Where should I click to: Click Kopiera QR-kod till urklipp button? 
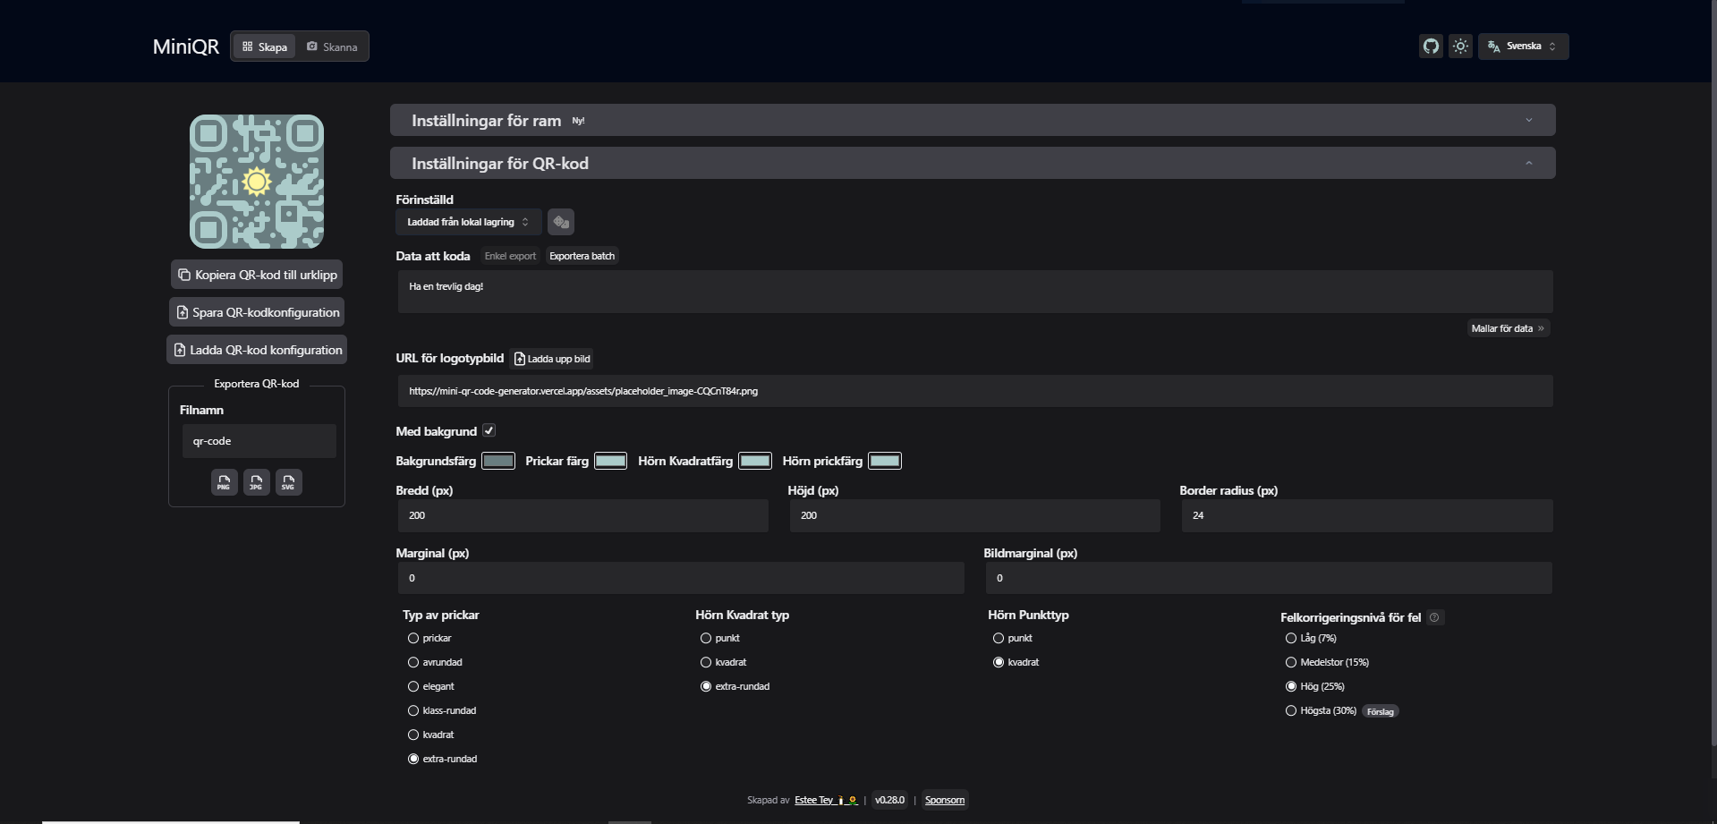pos(257,275)
